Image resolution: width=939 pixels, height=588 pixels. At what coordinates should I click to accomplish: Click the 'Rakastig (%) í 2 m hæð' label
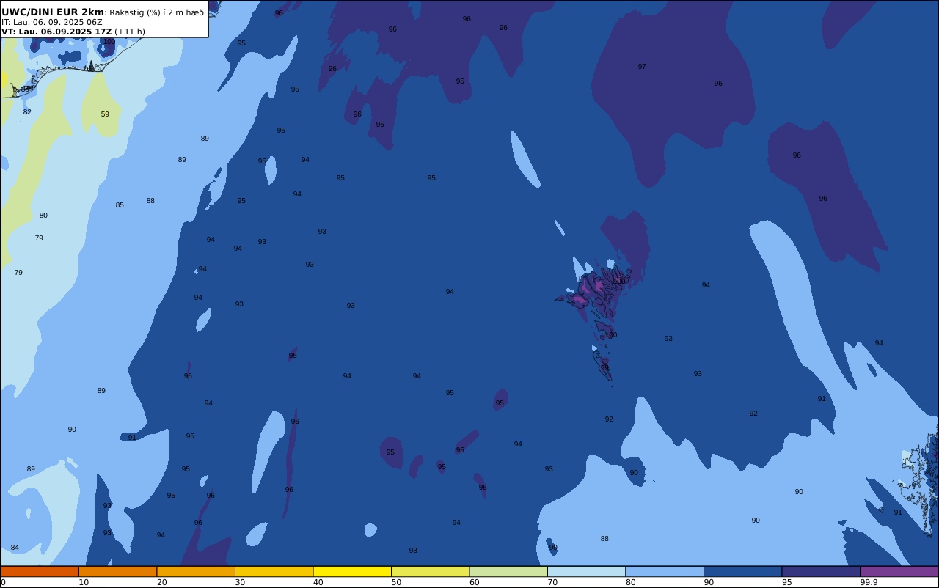(156, 12)
